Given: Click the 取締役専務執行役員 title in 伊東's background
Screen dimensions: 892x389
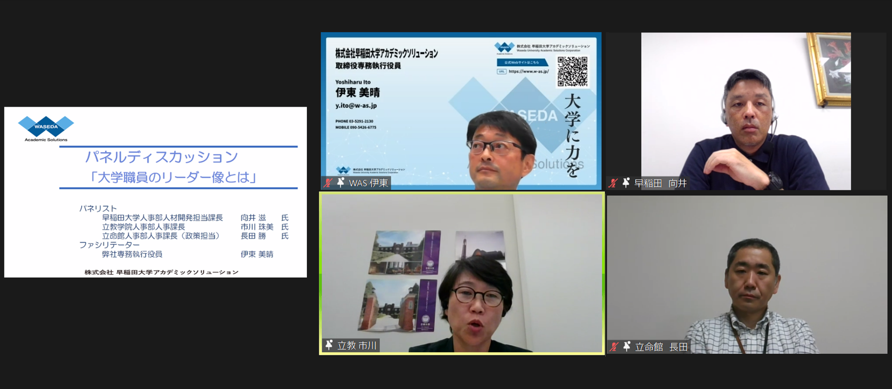Looking at the screenshot, I should [x=368, y=66].
